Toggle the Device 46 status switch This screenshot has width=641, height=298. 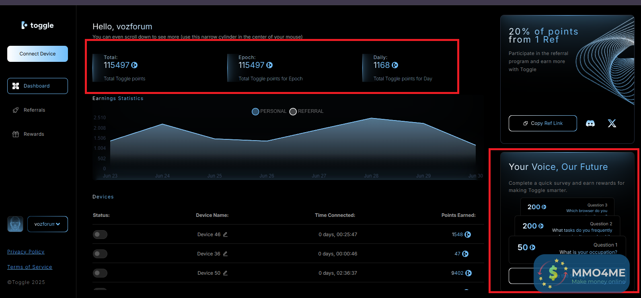point(100,235)
